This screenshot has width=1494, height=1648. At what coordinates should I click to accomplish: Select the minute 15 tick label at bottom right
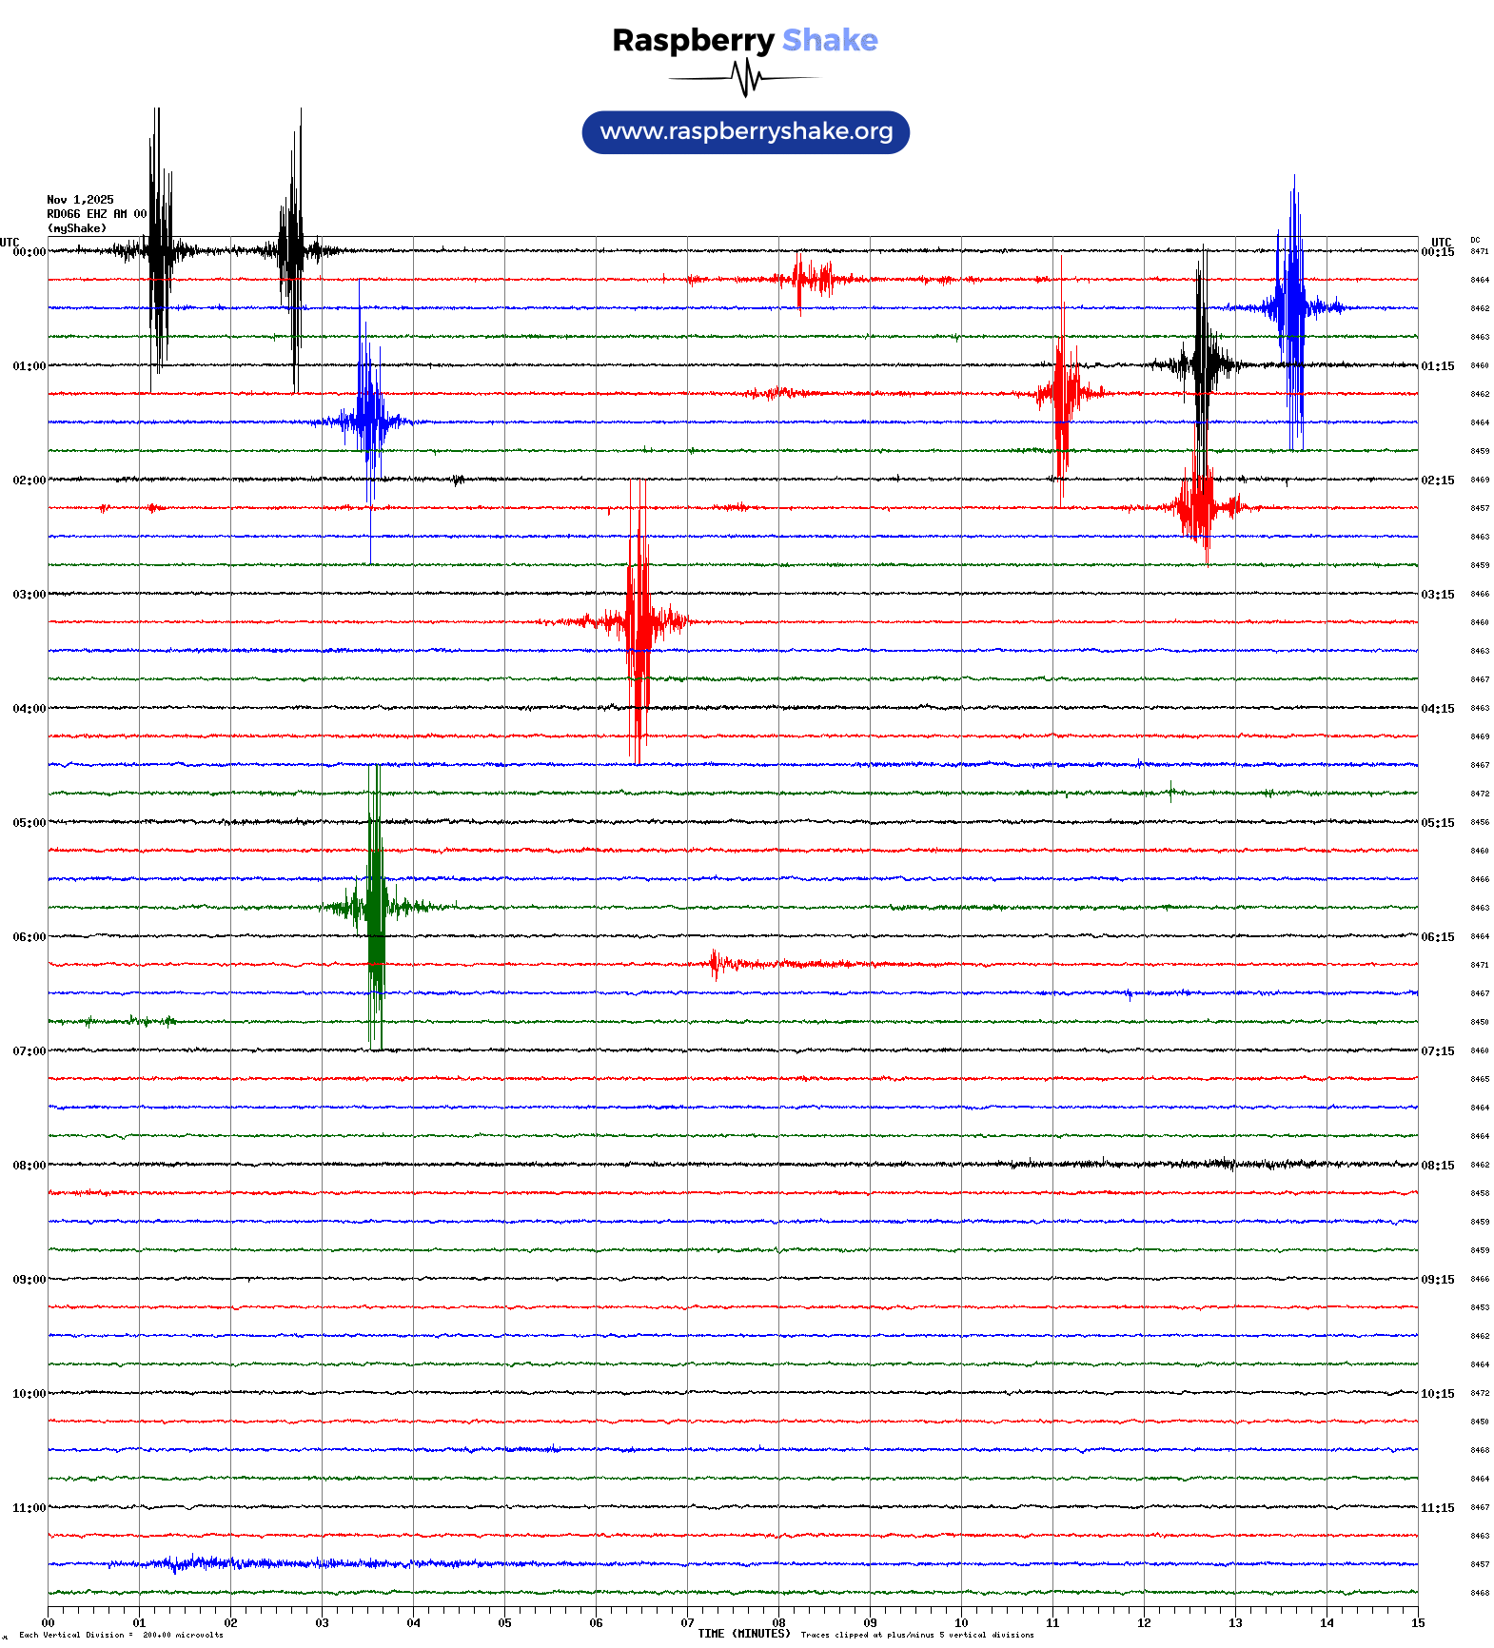pos(1418,1623)
